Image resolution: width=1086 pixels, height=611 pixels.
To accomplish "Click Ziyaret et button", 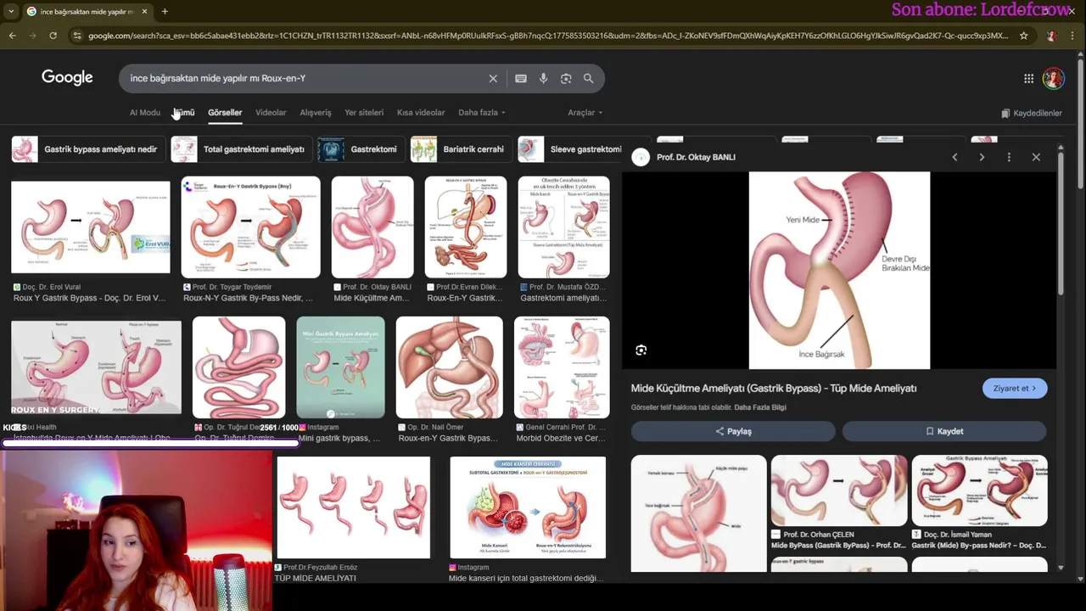I will 1015,388.
